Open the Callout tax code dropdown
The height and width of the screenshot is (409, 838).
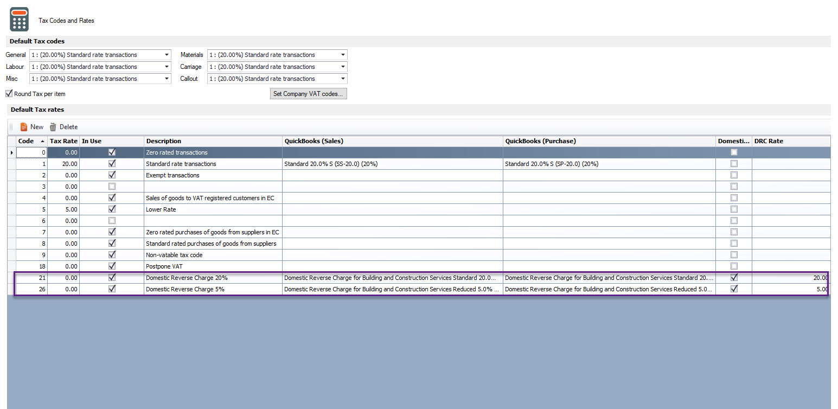coord(343,79)
